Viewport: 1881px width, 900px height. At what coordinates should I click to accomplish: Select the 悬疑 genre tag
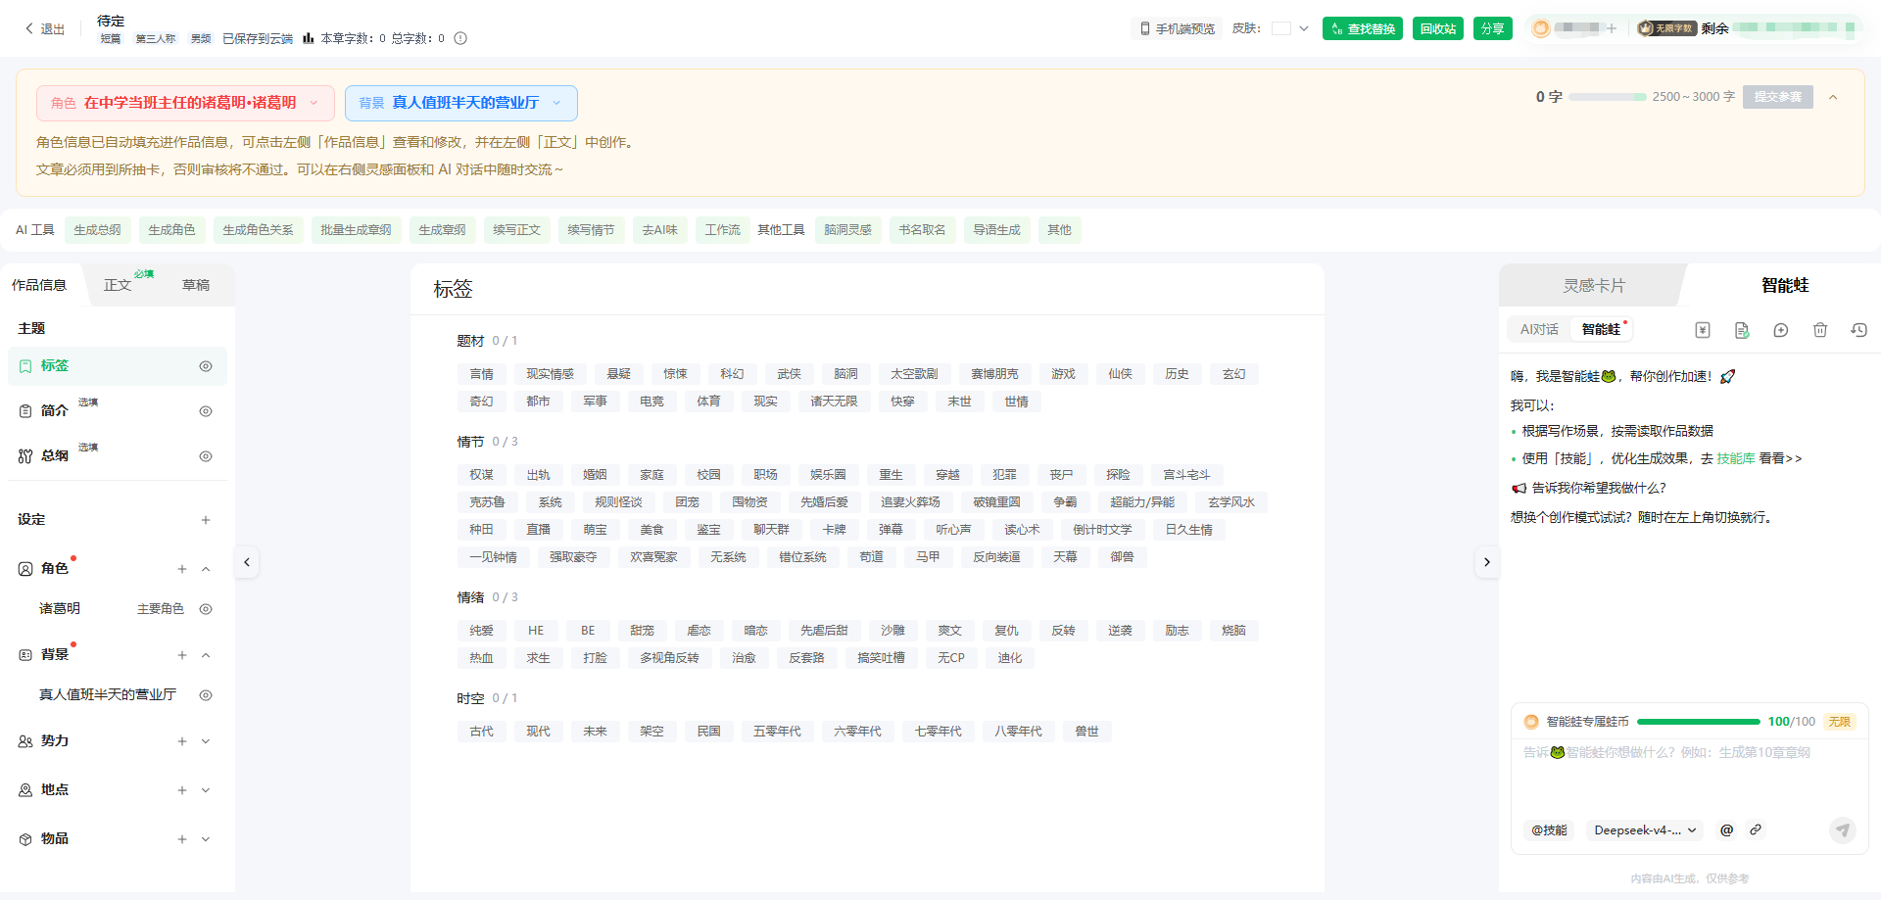tap(619, 374)
